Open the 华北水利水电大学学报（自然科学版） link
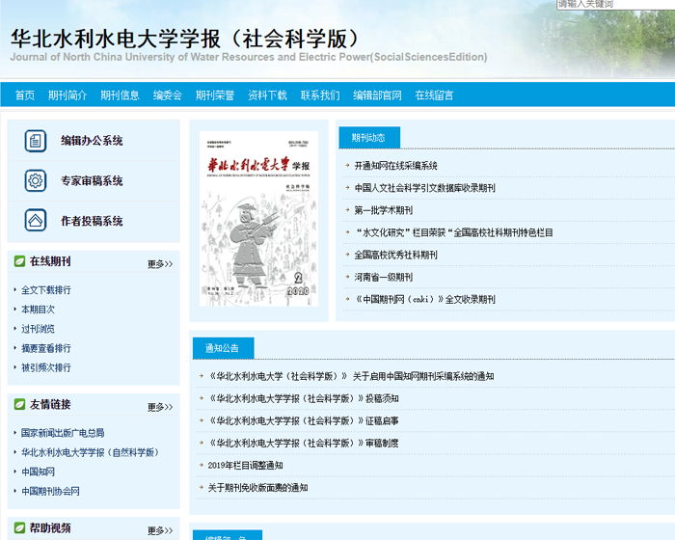Screen dimensions: 675x540 (x=91, y=452)
